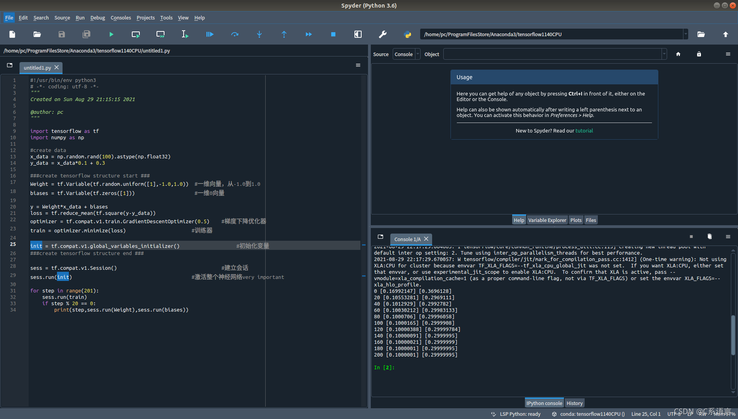Image resolution: width=738 pixels, height=419 pixels.
Task: Open the Edit menu
Action: click(23, 18)
